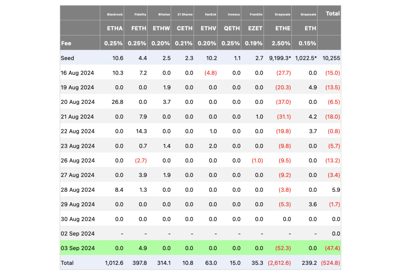Click the Total column header

pyautogui.click(x=333, y=14)
